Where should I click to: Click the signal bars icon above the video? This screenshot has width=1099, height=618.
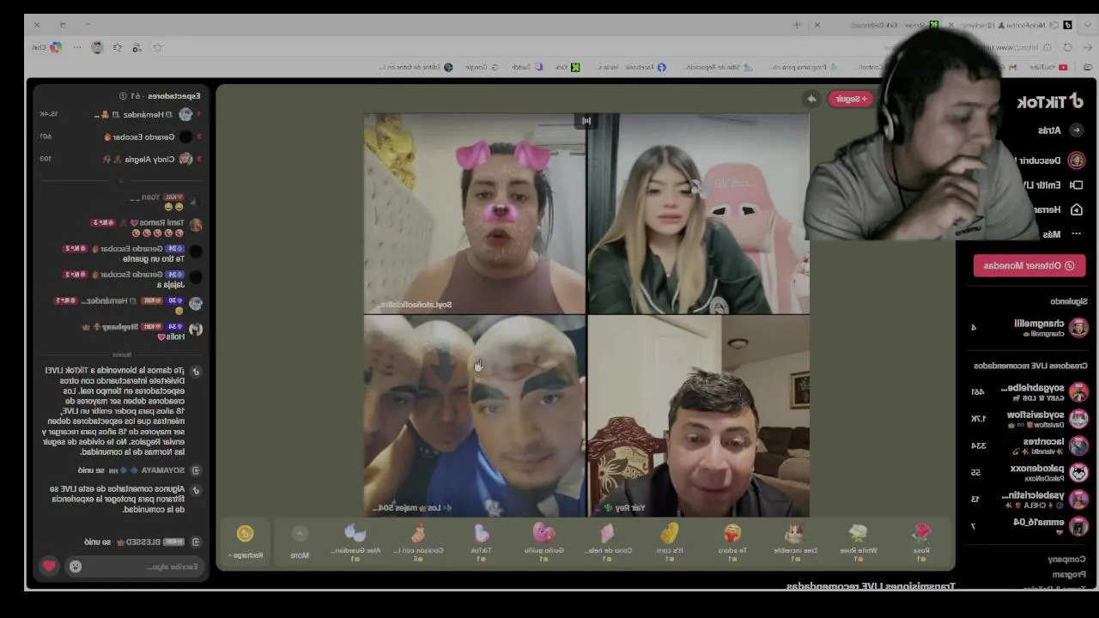tap(586, 120)
